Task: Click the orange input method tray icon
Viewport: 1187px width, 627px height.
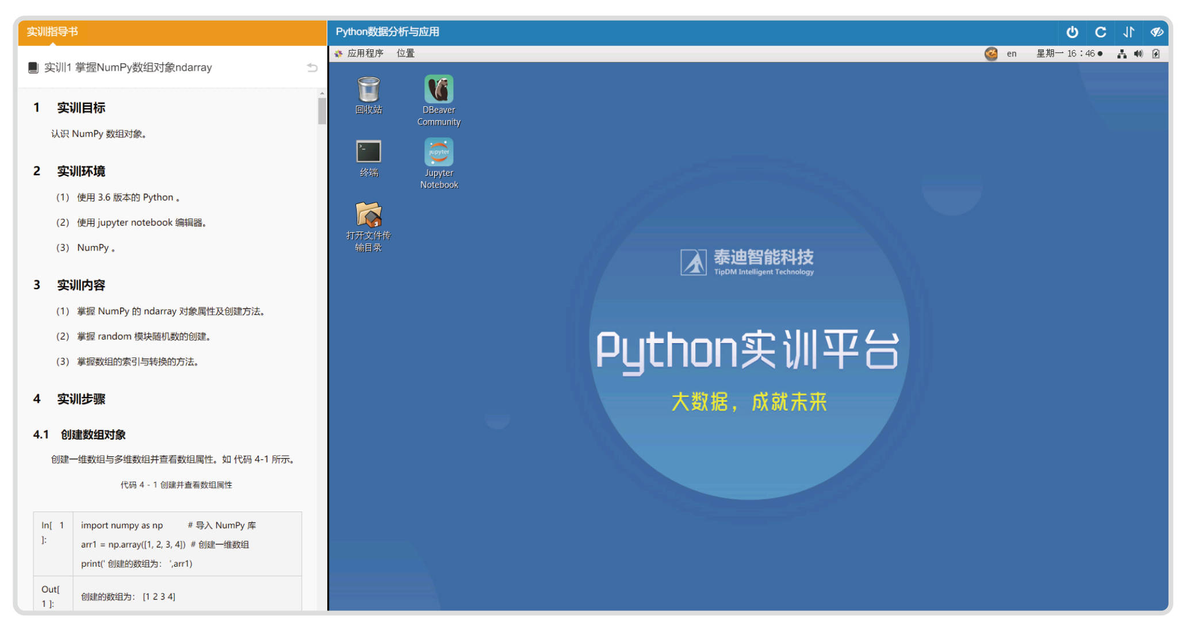Action: 991,53
